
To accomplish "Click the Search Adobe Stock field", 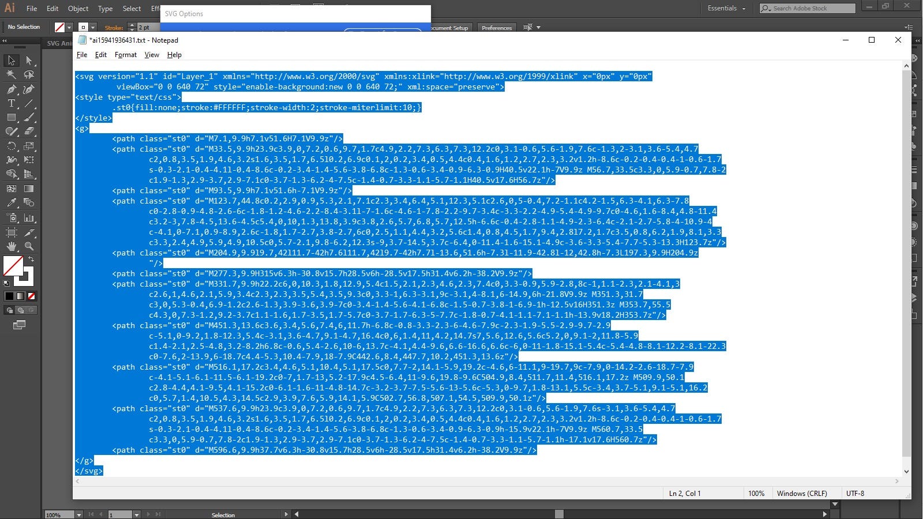I will (807, 8).
